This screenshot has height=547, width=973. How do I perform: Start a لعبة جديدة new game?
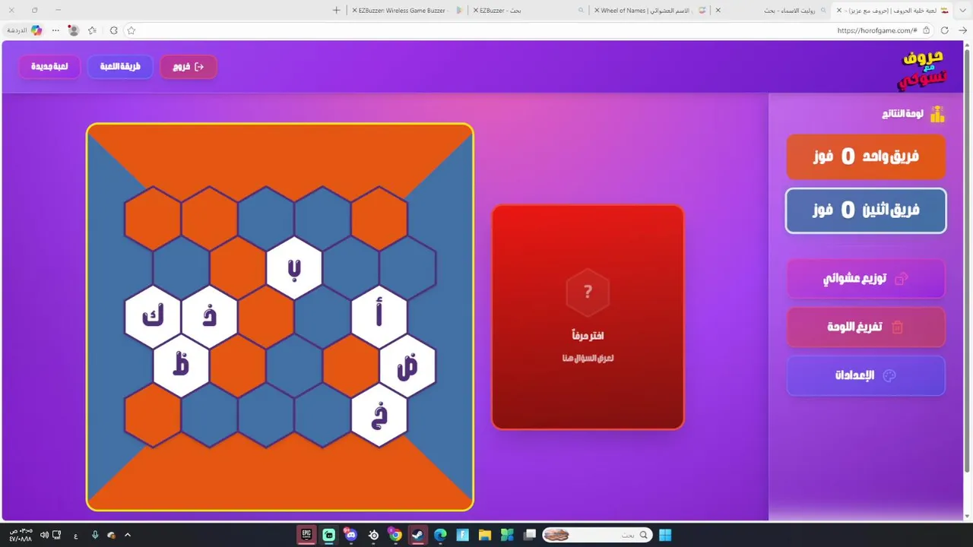click(49, 67)
